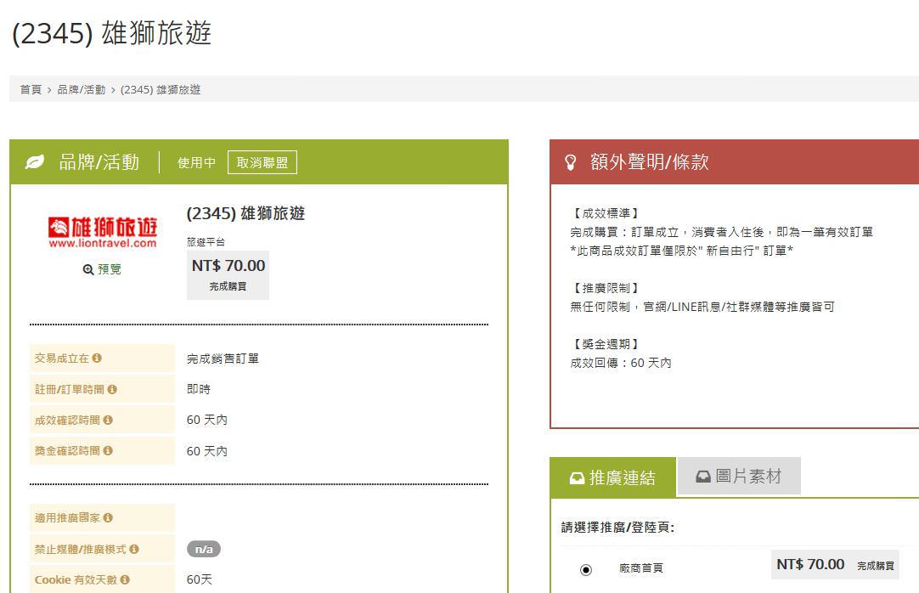Viewport: 919px width, 593px height.
Task: Click the 即時 value
Action: tap(199, 389)
